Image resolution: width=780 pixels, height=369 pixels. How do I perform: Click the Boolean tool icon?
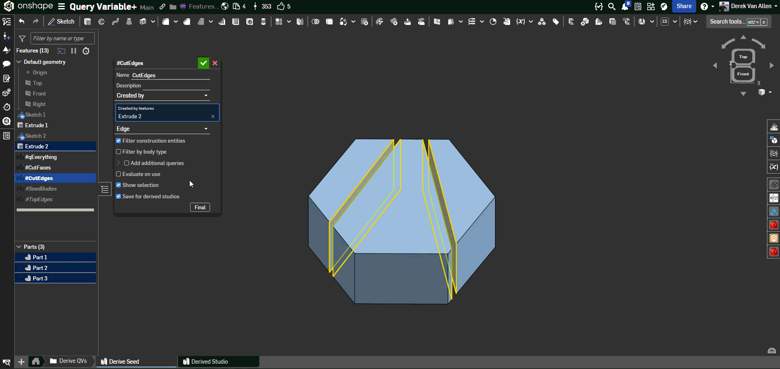click(316, 22)
